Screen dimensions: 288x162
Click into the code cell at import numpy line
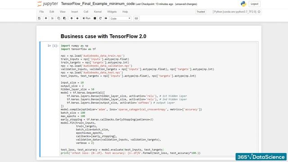[x=75, y=46]
